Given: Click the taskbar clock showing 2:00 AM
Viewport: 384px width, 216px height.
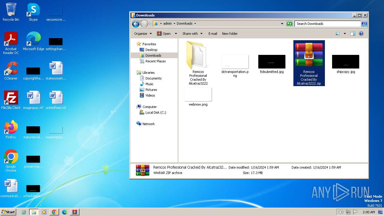Looking at the screenshot, I should click(x=369, y=212).
